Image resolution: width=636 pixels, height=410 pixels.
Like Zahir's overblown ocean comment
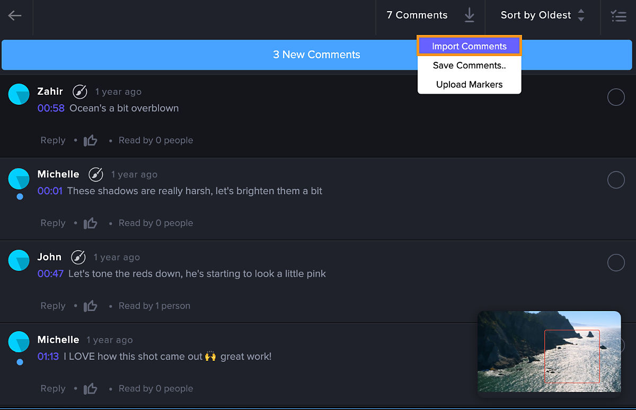pyautogui.click(x=90, y=140)
